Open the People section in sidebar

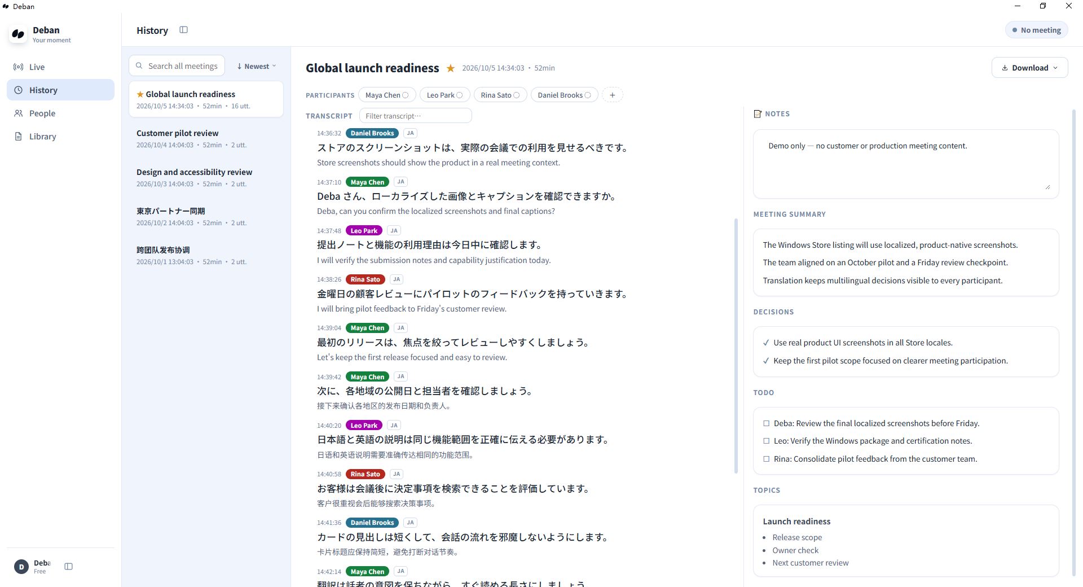pyautogui.click(x=60, y=113)
